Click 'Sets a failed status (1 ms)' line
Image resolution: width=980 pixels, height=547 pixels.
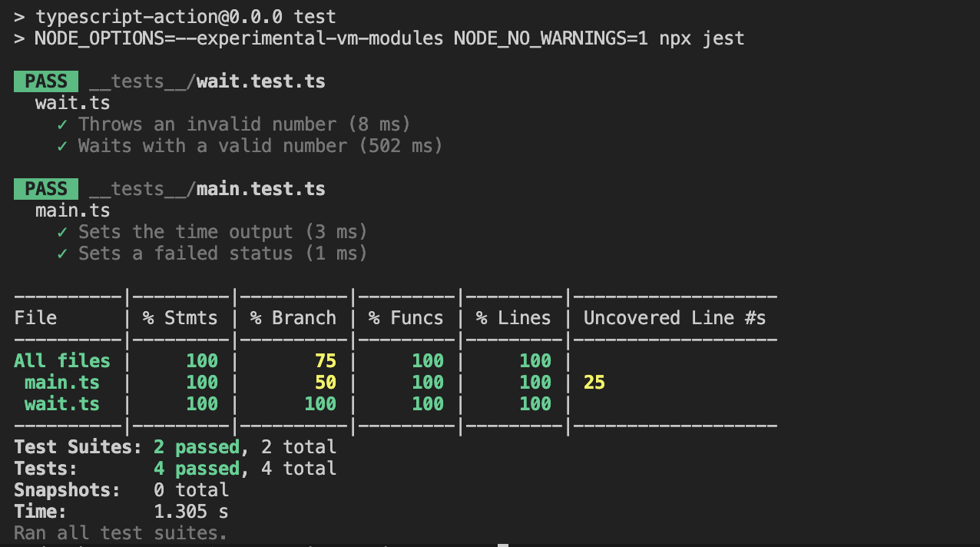[213, 254]
